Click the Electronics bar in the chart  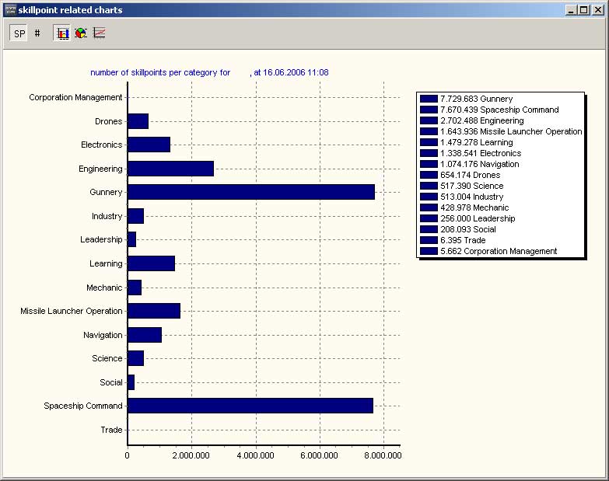tap(149, 145)
